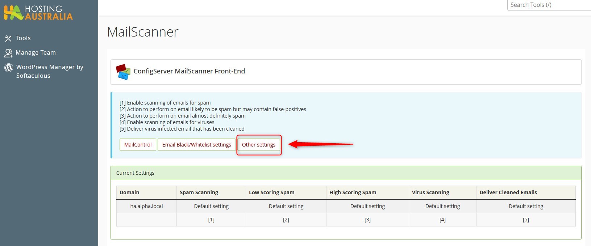Click the Spam Scanning column header
Screen dimensions: 591x246
199,192
